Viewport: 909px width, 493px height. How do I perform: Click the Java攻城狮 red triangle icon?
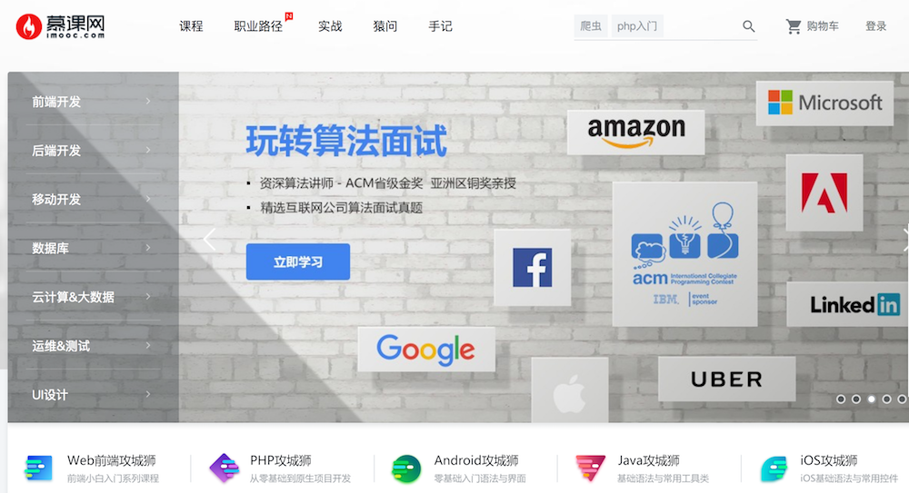pos(590,468)
